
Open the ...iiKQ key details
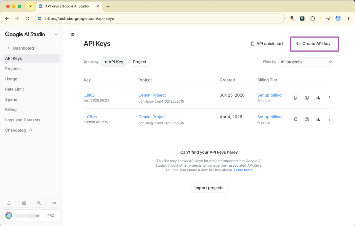point(89,95)
